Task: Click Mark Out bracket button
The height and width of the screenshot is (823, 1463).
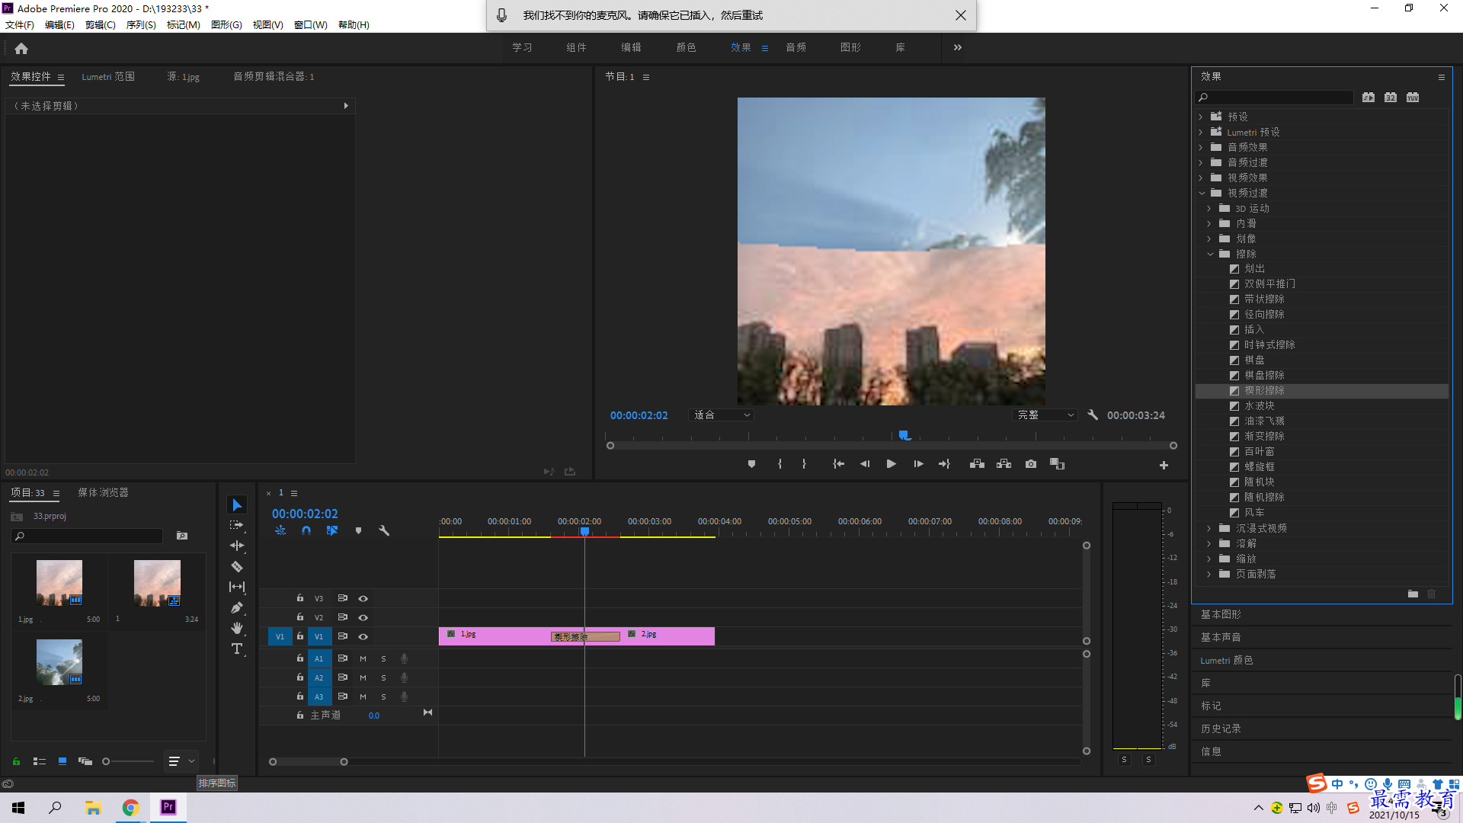Action: coord(804,464)
